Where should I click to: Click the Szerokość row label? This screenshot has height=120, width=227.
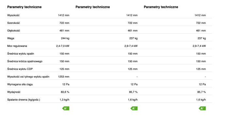13,23
